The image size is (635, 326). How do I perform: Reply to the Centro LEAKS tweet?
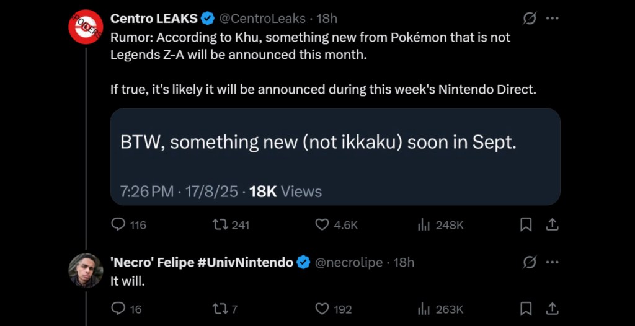coord(118,224)
